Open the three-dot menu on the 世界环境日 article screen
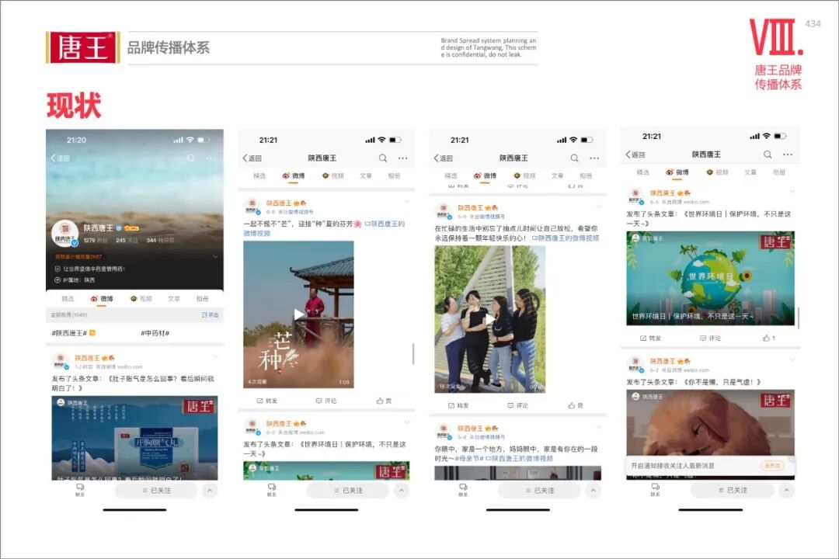This screenshot has height=559, width=839. [x=788, y=155]
